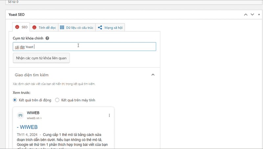Select Kết quả trên di động radio
The image size is (263, 149).
point(15,100)
